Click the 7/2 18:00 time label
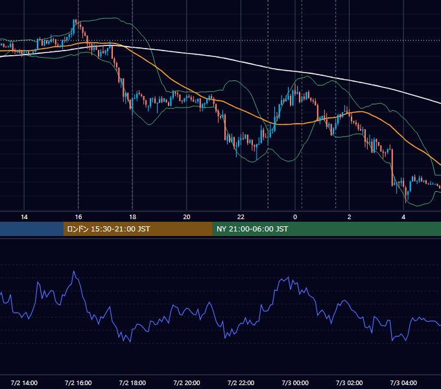 tap(132, 383)
